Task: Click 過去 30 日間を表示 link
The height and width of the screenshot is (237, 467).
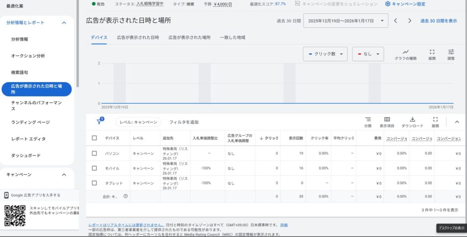Action: pyautogui.click(x=438, y=20)
